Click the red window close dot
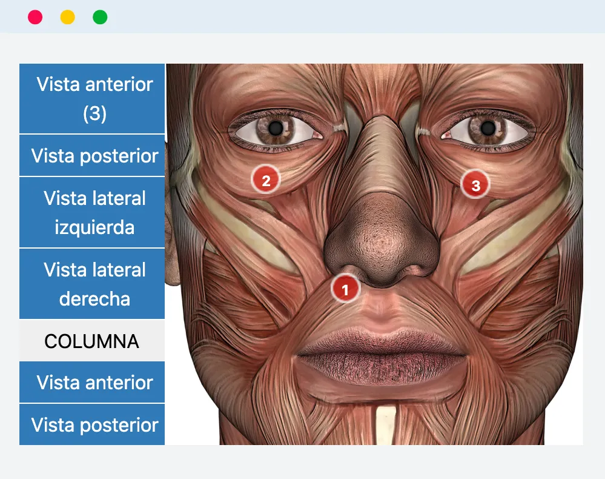The image size is (605, 479). pyautogui.click(x=35, y=17)
